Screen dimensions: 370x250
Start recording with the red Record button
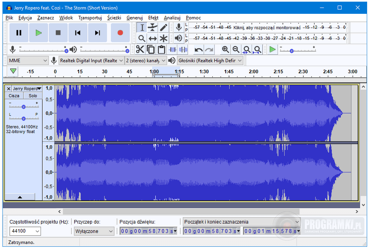click(x=120, y=32)
